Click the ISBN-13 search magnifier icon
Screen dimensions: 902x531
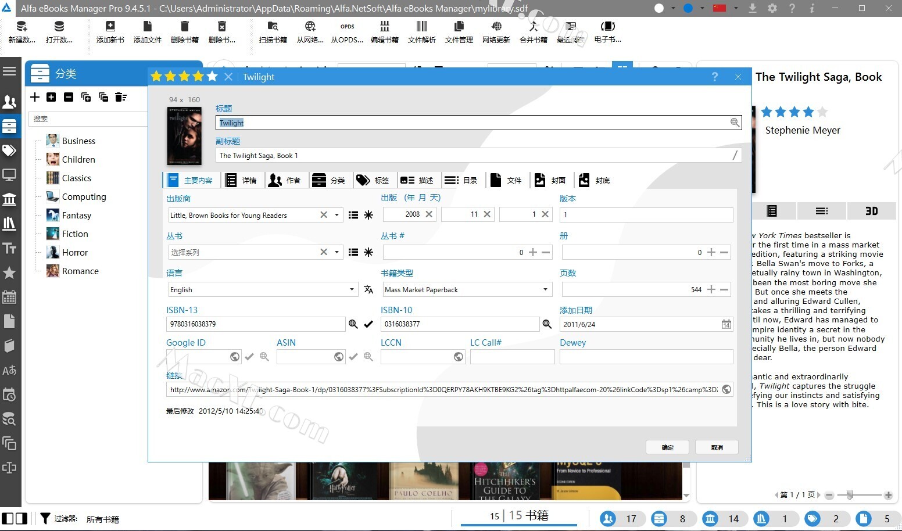353,324
